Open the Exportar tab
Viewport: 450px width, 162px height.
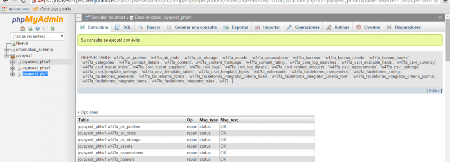[x=236, y=27]
